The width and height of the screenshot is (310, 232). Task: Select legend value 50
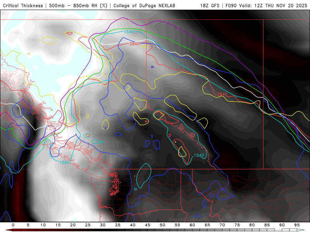162,225
